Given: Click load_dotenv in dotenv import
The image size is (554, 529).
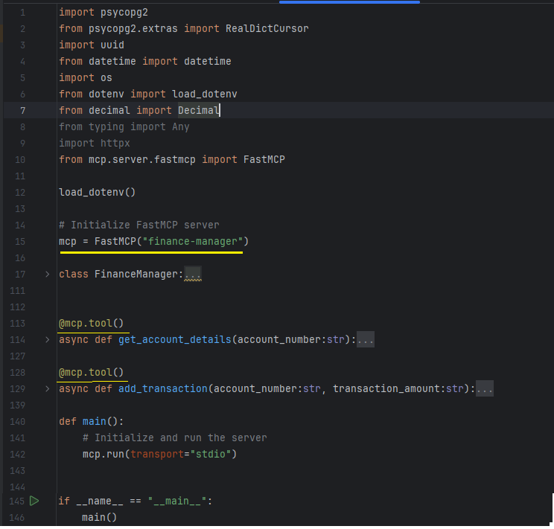Looking at the screenshot, I should pos(204,94).
